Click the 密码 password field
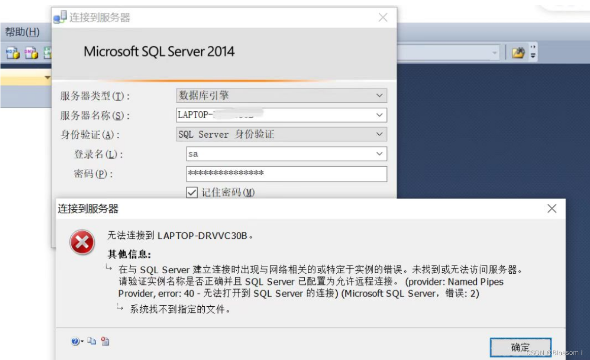Screen dimensions: 590x360 [x=286, y=174]
